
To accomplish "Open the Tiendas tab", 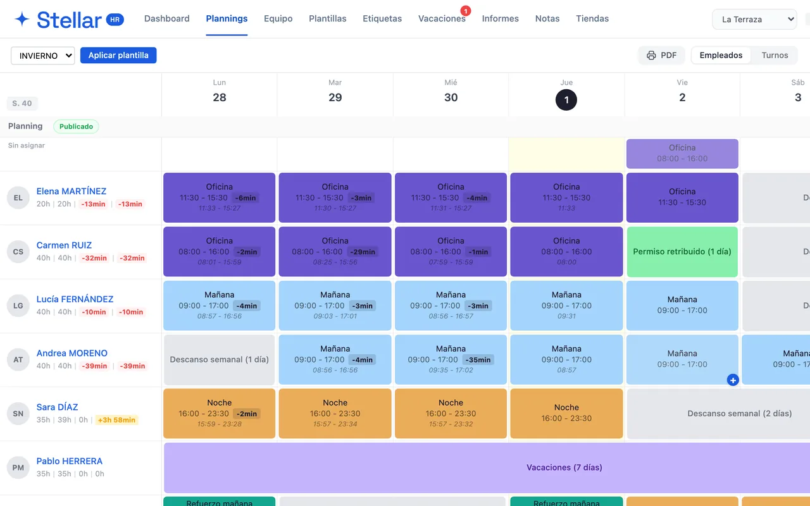I will tap(592, 19).
